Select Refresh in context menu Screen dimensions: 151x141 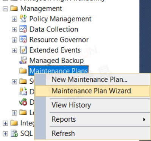pos(92,133)
